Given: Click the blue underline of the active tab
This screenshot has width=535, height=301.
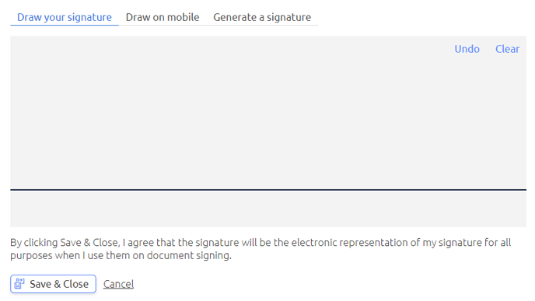Looking at the screenshot, I should (x=65, y=25).
